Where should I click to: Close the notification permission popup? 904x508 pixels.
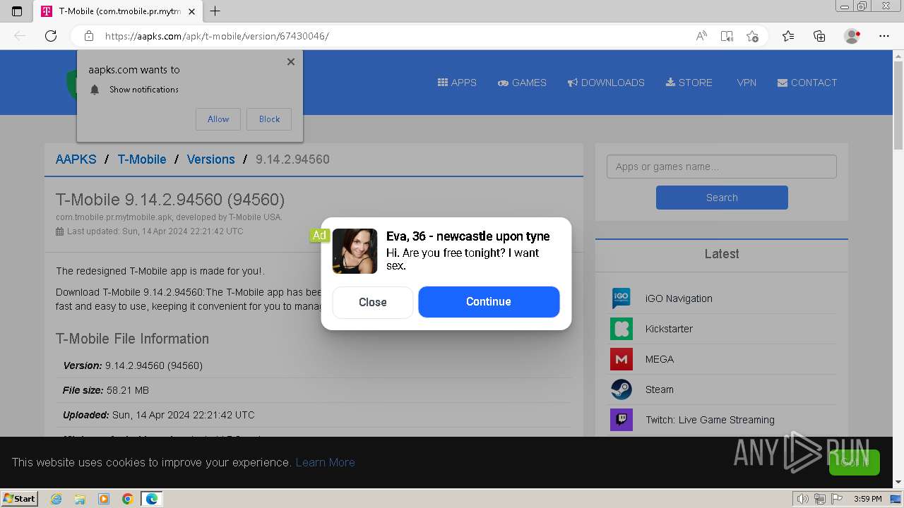(x=291, y=62)
